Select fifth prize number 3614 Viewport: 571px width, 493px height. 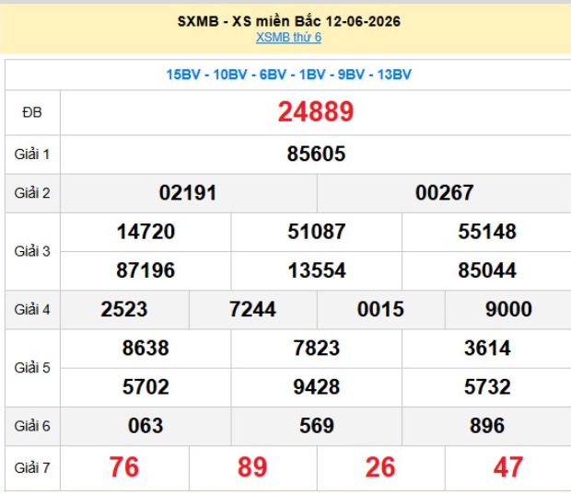[x=487, y=348]
